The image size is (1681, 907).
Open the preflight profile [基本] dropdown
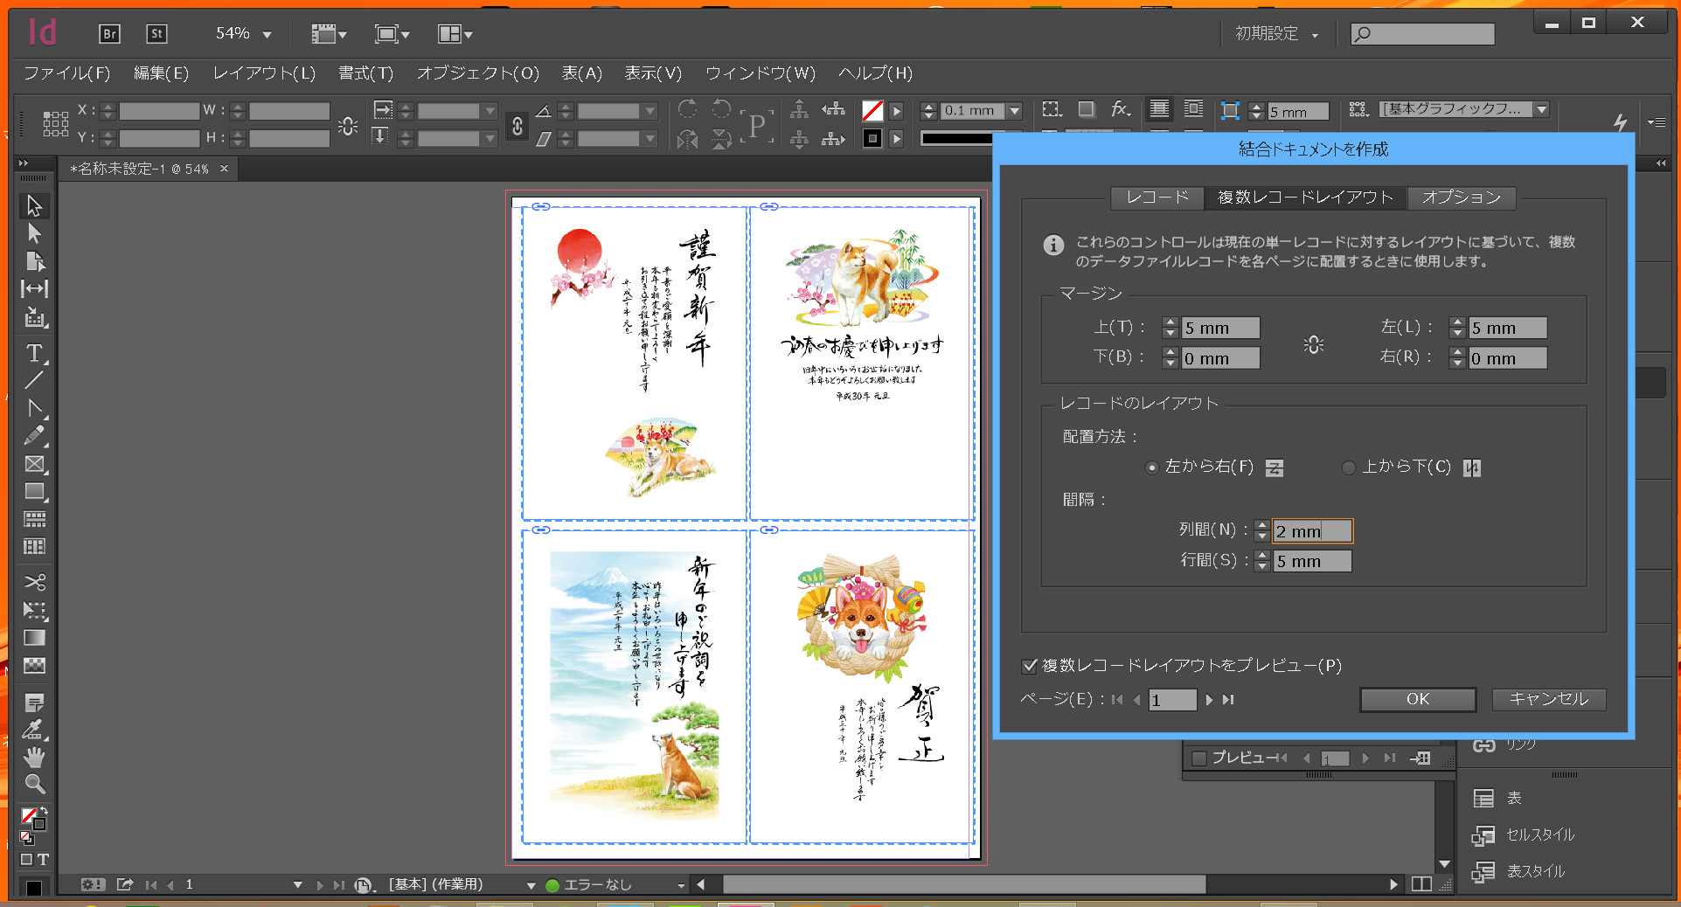pos(531,885)
